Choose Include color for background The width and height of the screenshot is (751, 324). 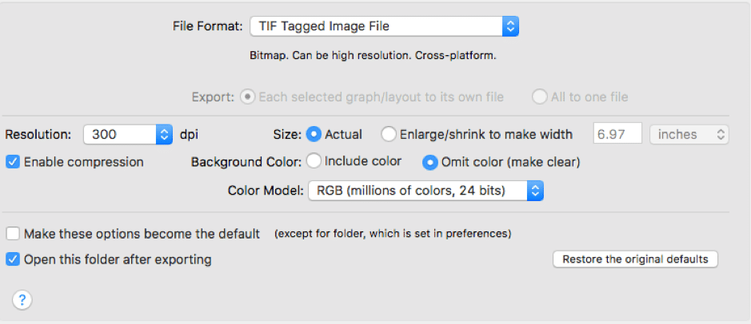314,161
